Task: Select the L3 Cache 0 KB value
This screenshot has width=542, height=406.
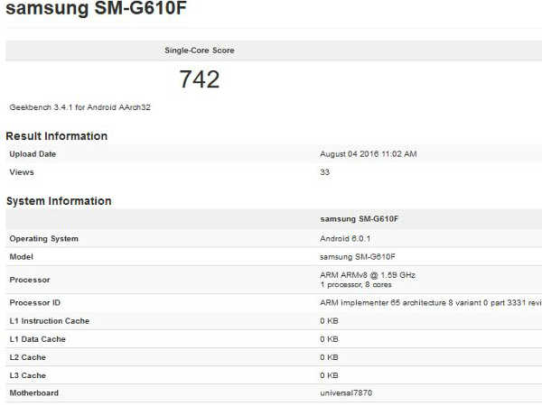Action: coord(329,375)
